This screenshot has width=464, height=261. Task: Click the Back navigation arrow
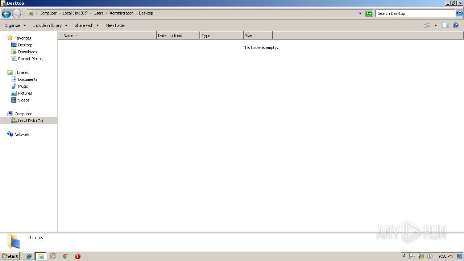(6, 14)
